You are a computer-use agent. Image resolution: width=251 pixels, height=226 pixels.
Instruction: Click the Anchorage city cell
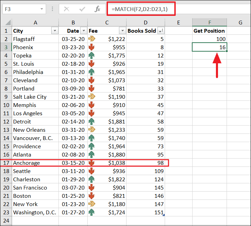point(35,163)
